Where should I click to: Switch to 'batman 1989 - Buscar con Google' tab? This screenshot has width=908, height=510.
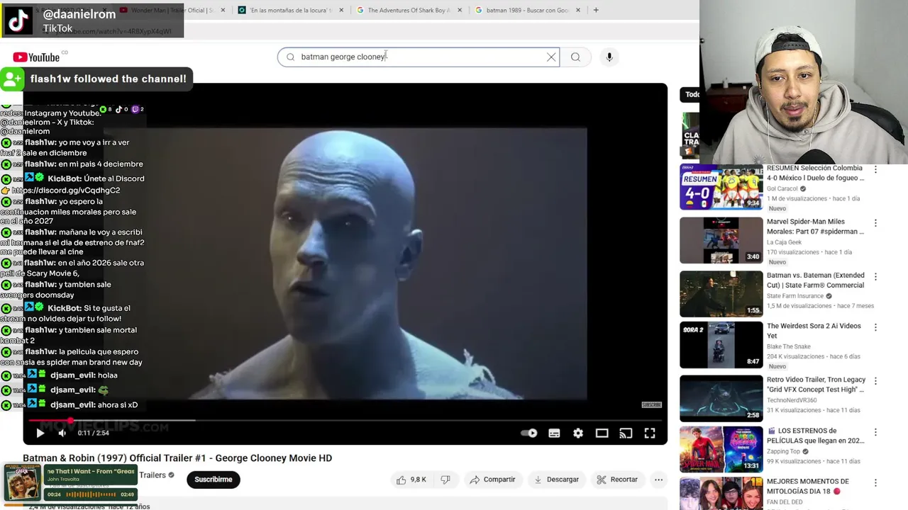(x=526, y=10)
